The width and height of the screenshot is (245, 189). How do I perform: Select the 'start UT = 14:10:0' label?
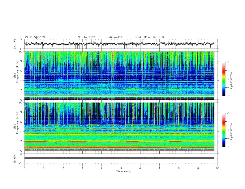tap(149, 37)
